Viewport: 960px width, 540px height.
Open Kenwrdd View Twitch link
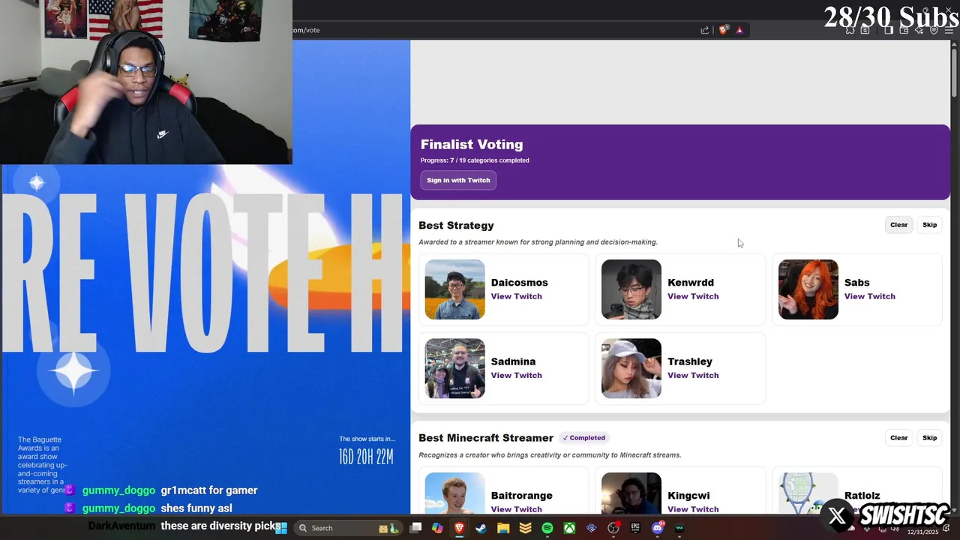pos(693,296)
